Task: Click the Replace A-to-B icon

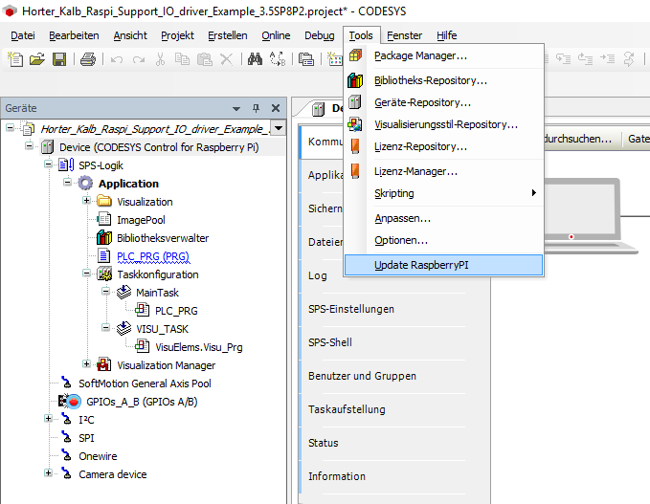Action: click(278, 59)
